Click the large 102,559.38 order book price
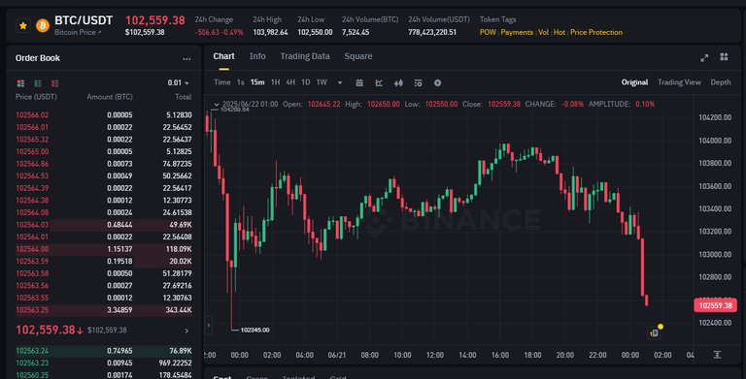Image resolution: width=746 pixels, height=379 pixels. tap(46, 330)
